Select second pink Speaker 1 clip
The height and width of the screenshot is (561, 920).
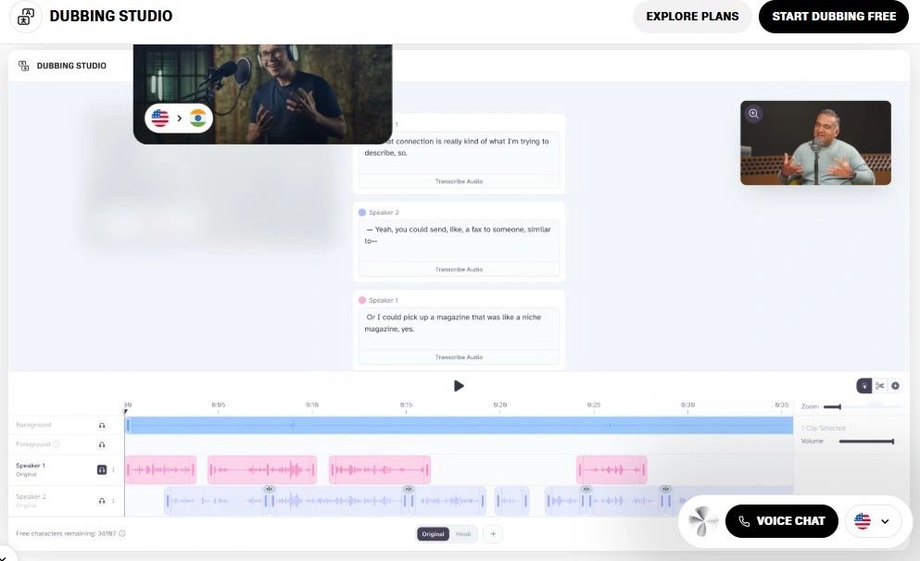click(x=262, y=469)
